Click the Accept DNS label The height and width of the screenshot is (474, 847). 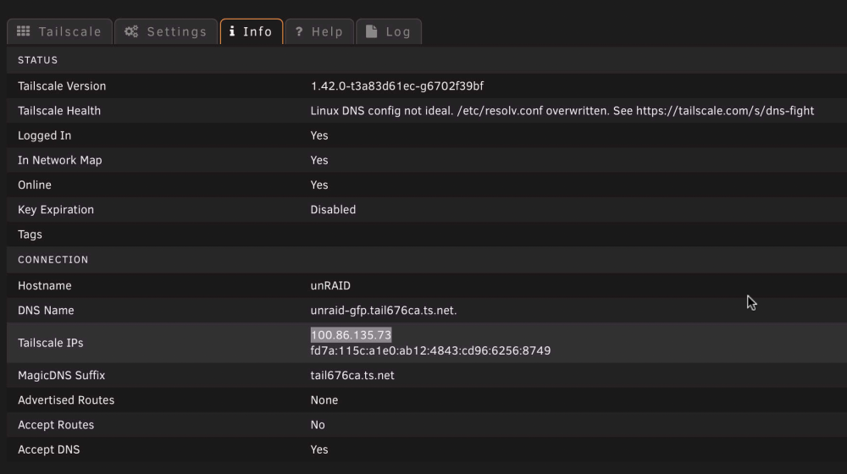[x=48, y=449]
